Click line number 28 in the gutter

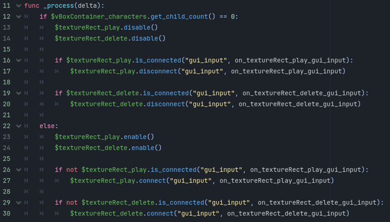click(x=6, y=192)
